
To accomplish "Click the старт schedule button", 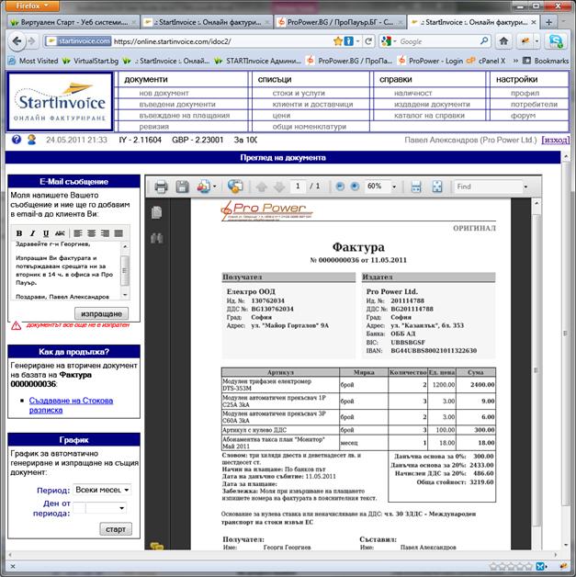I will 116,529.
